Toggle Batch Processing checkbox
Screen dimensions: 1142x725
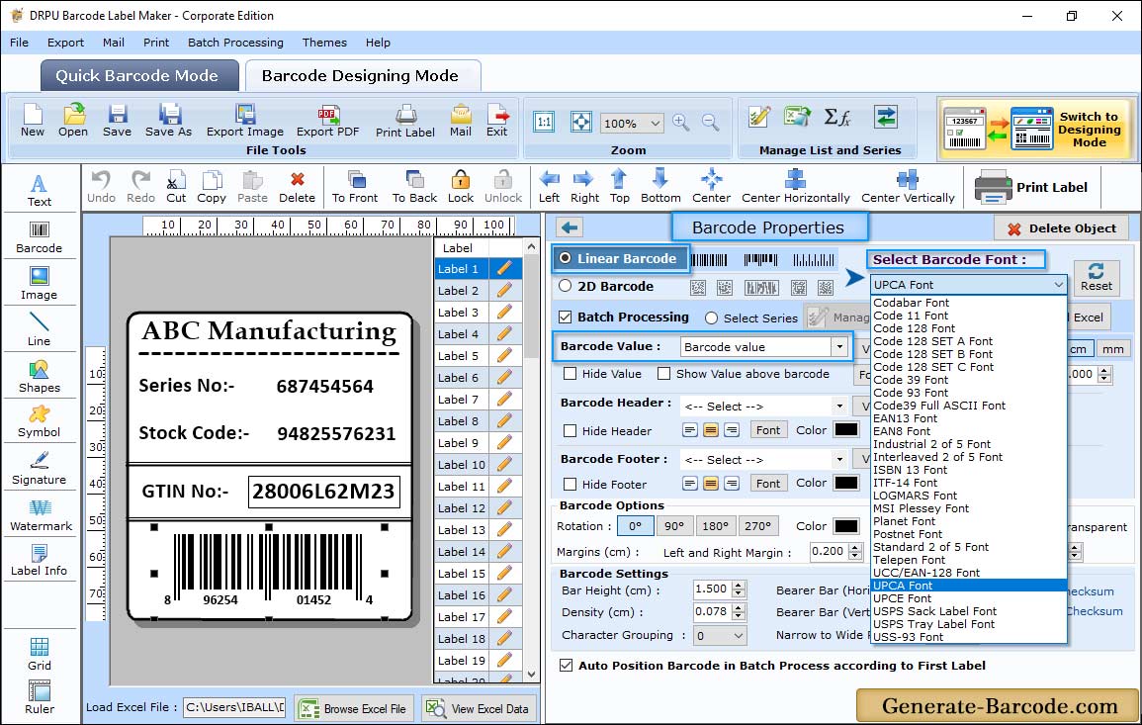click(x=566, y=317)
